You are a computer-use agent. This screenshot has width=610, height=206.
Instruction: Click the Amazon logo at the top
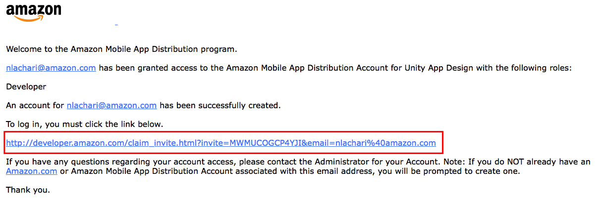coord(34,10)
